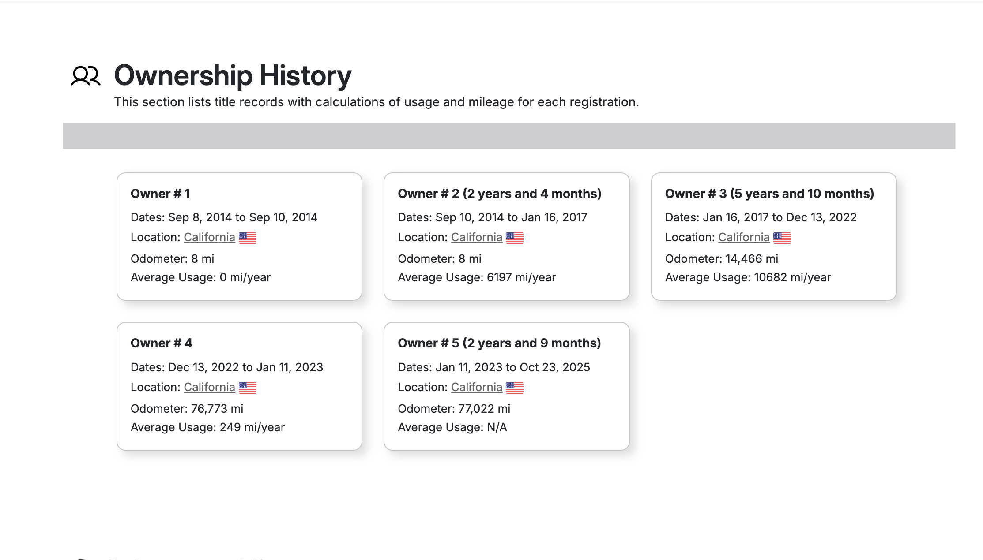Select the Odometer reading in Owner # 4 card

point(187,409)
